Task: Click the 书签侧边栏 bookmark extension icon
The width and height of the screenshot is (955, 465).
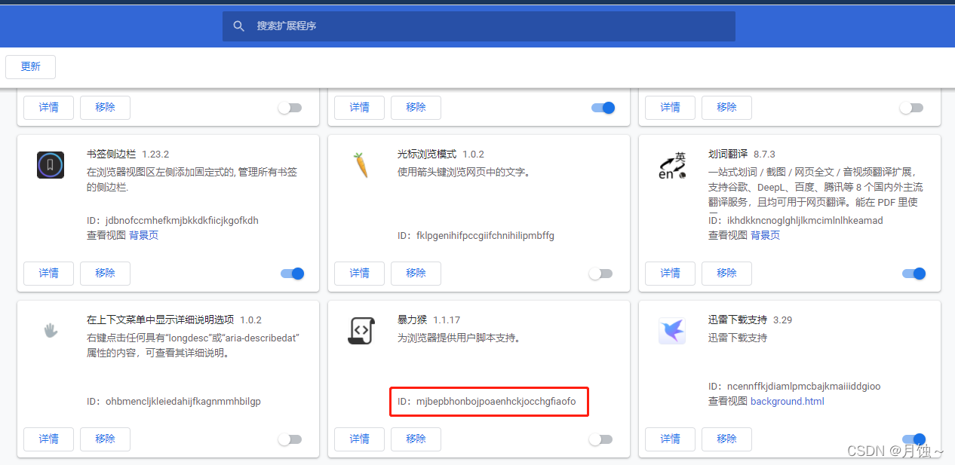Action: click(50, 165)
